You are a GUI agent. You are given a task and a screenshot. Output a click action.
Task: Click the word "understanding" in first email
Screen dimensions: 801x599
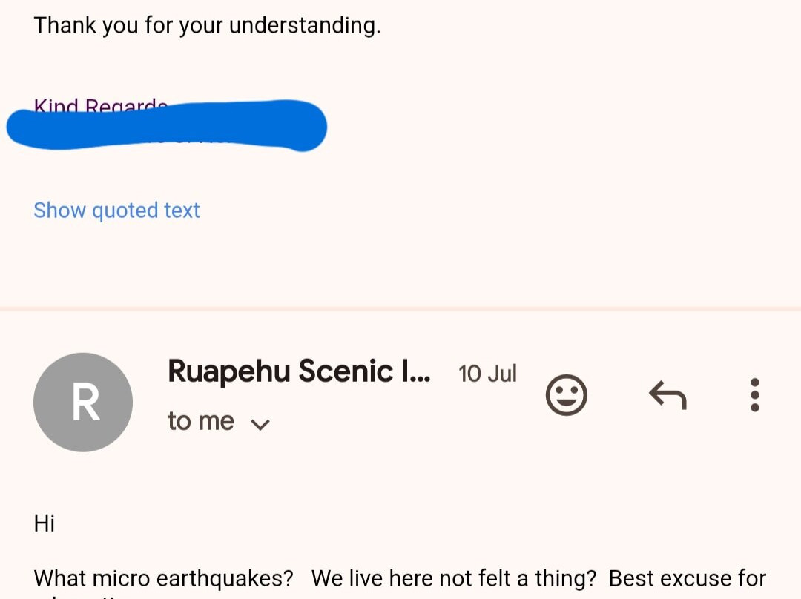[303, 26]
